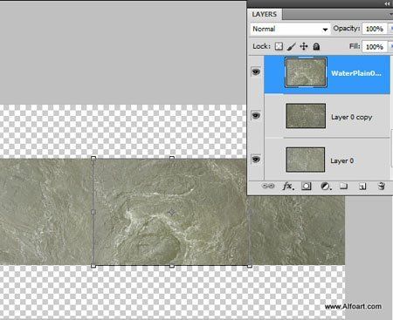
Task: Create new adjustment layer icon
Action: pos(326,187)
